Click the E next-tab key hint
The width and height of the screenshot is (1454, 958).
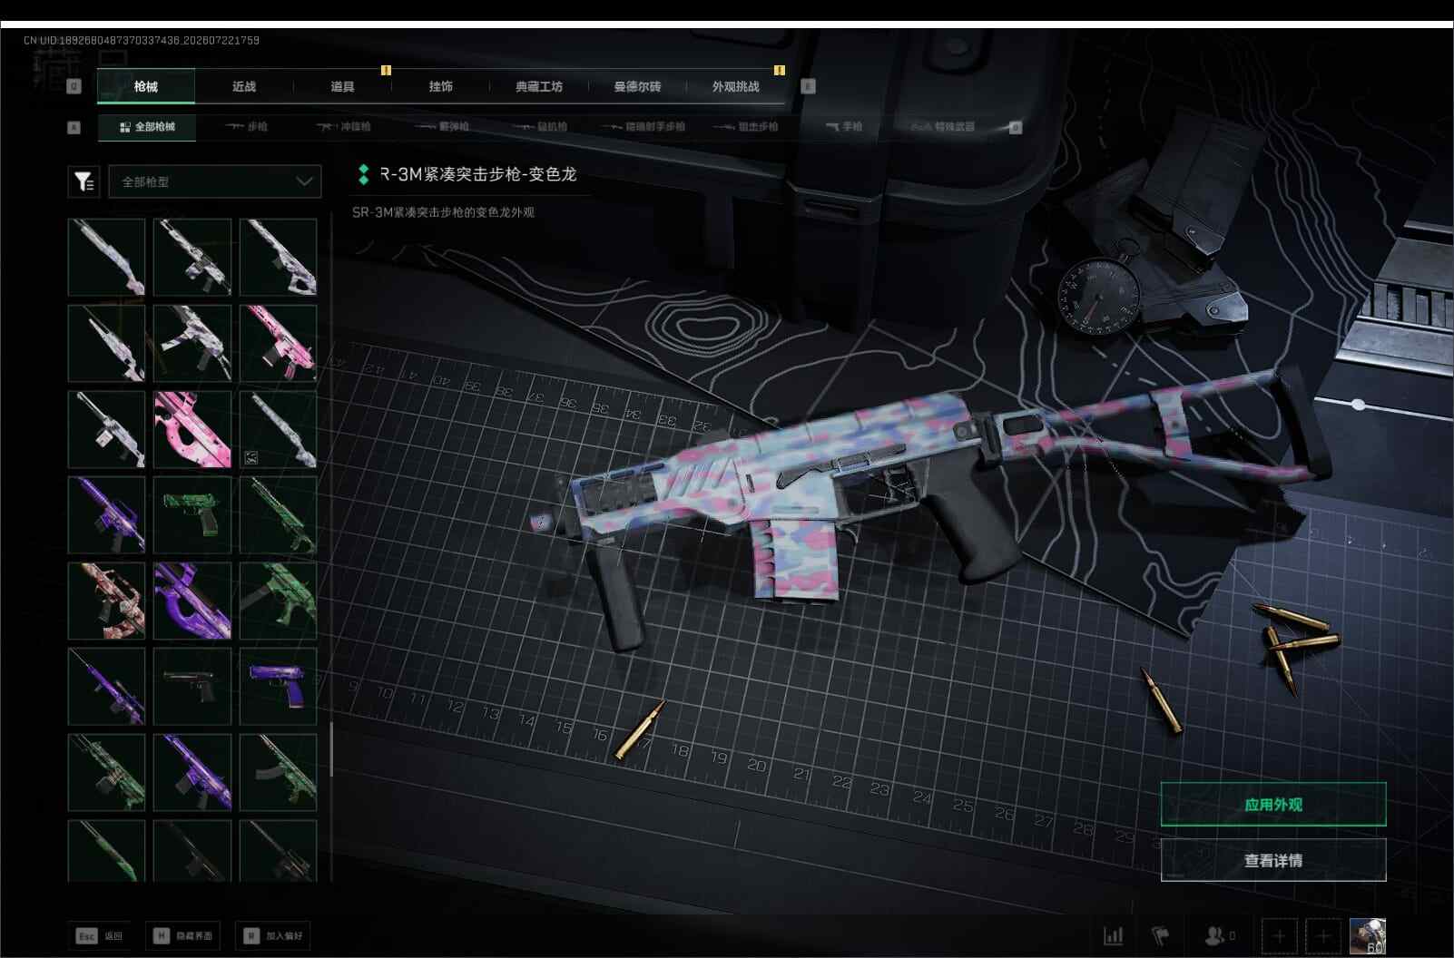pos(808,86)
